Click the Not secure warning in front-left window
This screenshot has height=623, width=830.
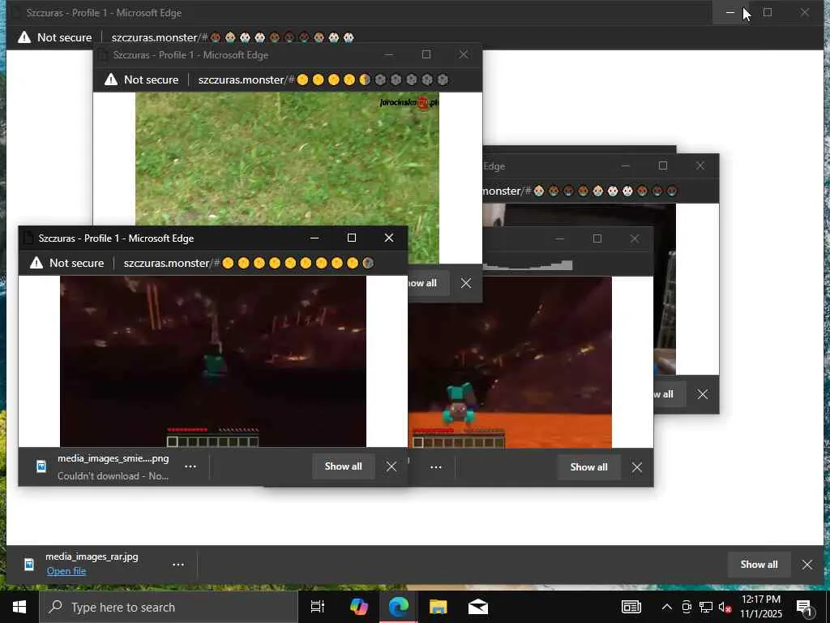point(66,264)
